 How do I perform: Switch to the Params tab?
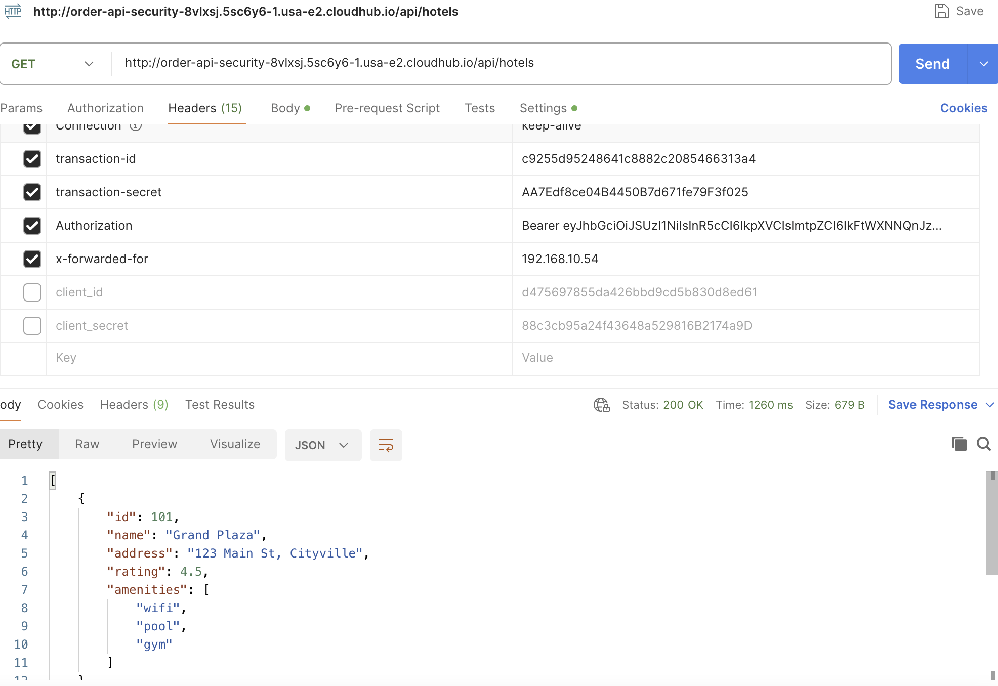[x=21, y=108]
